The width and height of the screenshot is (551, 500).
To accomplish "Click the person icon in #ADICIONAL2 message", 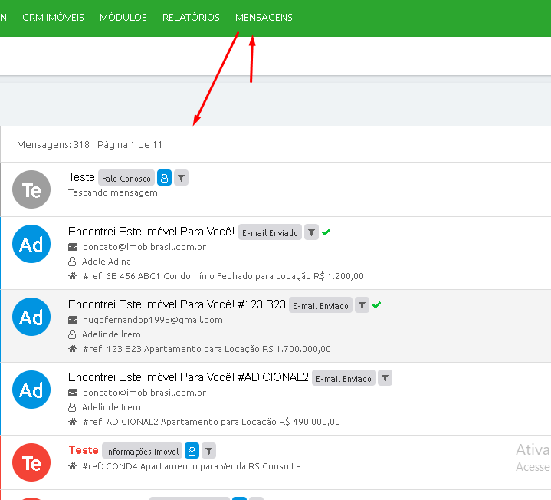I will [72, 407].
